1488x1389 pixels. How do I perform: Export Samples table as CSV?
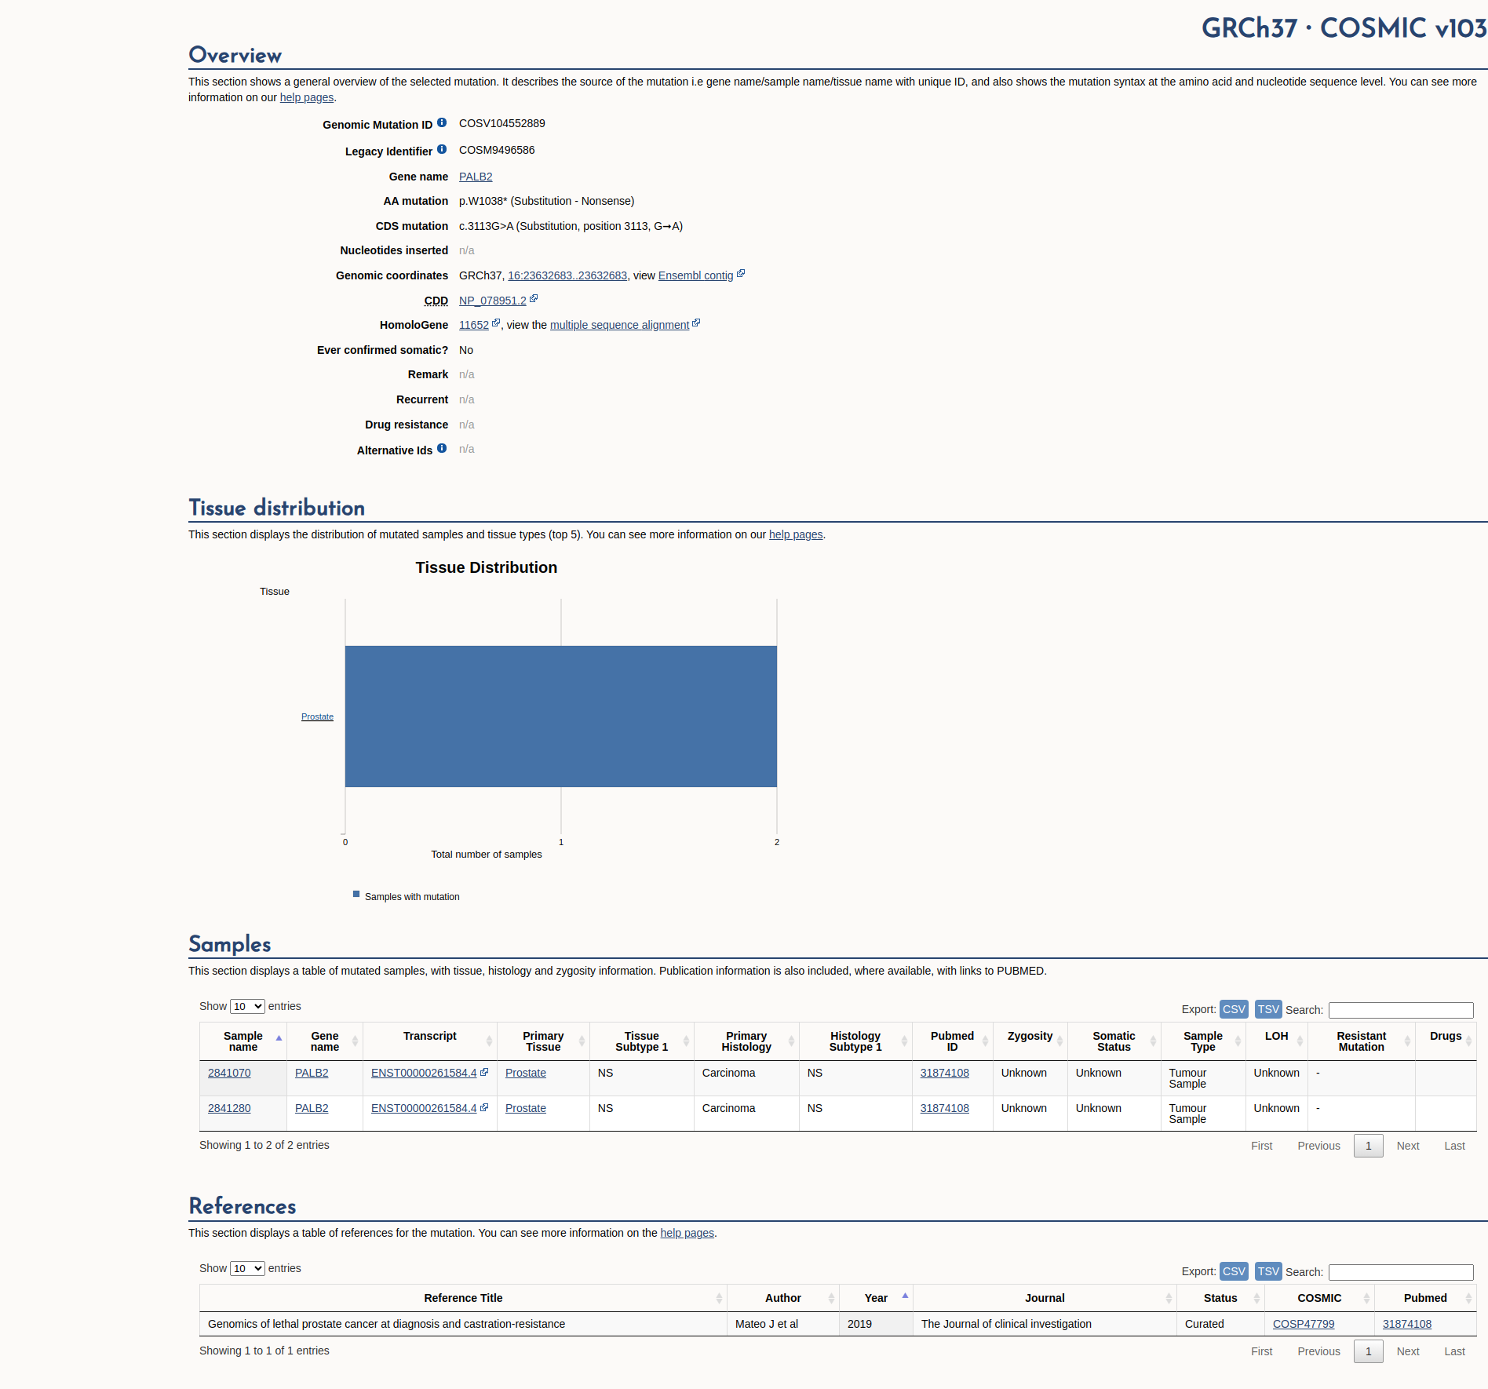1234,1009
